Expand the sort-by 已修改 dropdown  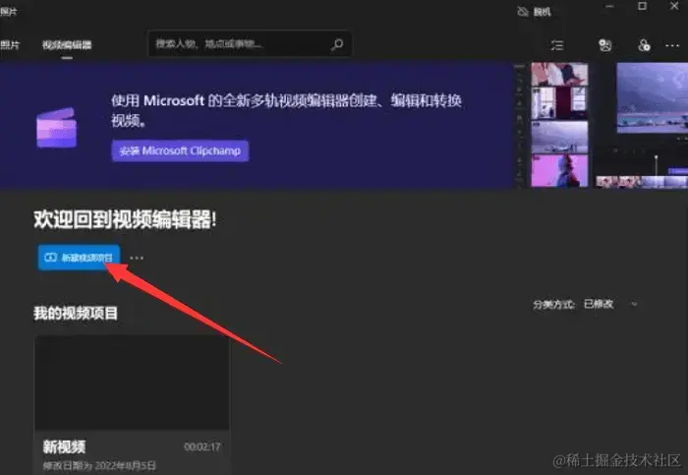[610, 304]
